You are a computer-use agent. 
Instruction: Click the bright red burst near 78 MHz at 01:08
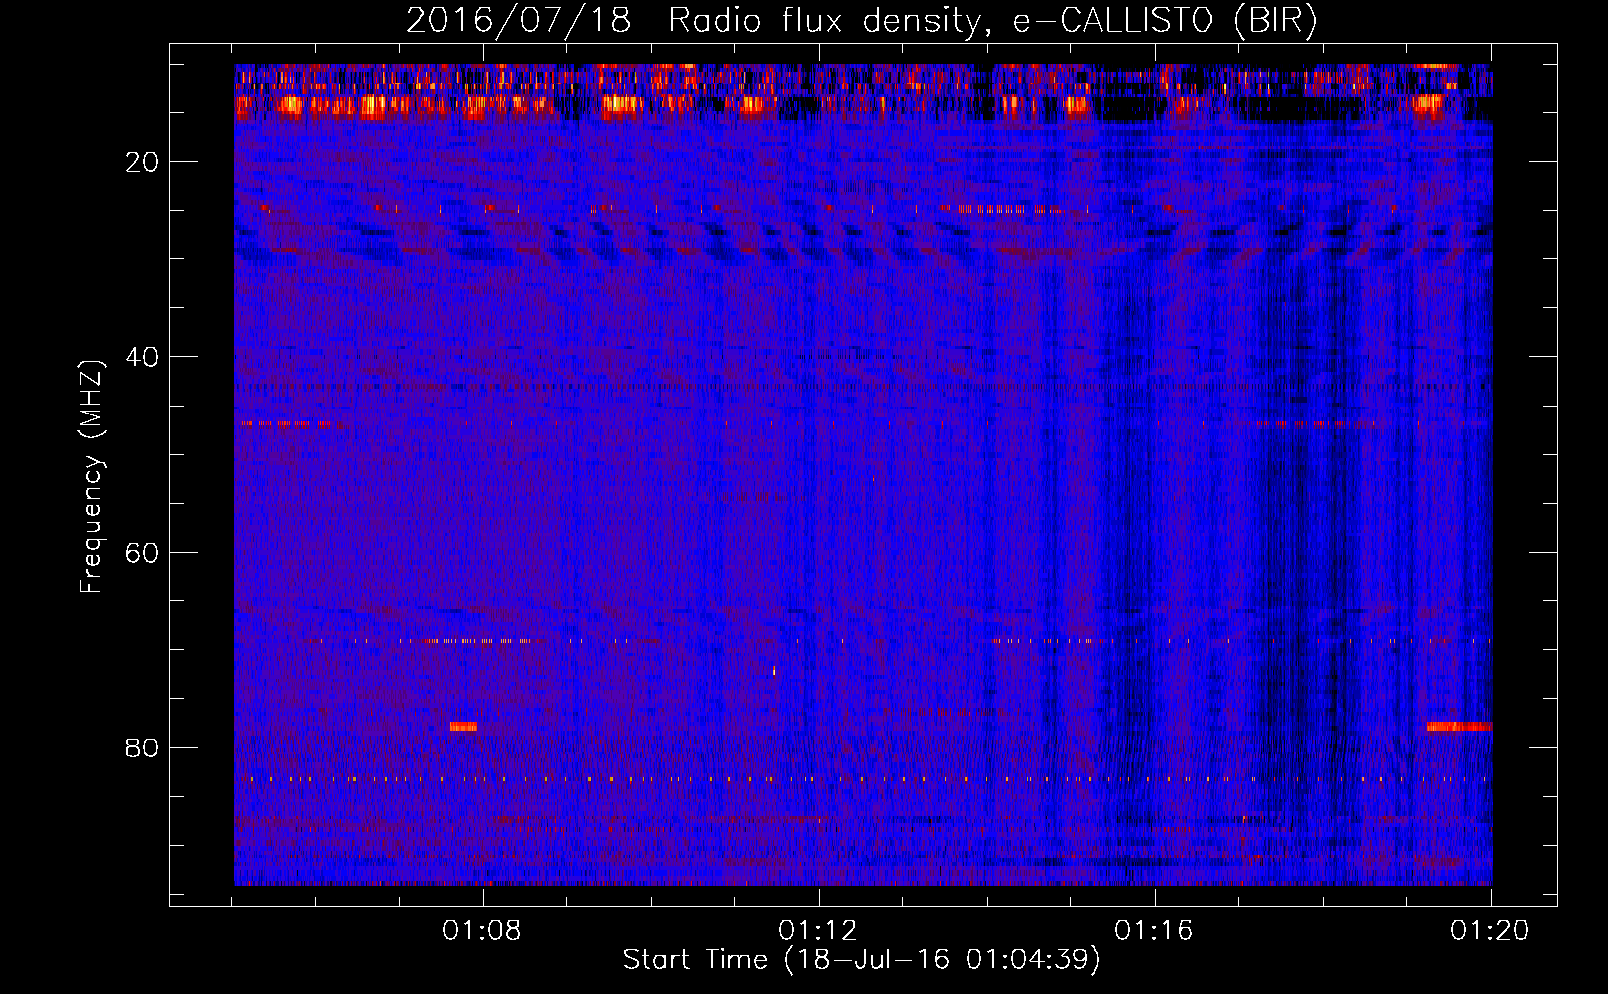click(463, 727)
